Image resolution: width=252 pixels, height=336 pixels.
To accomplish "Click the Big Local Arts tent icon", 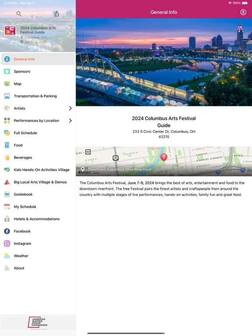I will tap(7, 182).
